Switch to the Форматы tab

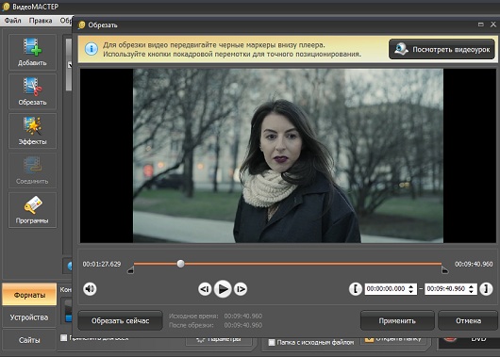pos(29,295)
